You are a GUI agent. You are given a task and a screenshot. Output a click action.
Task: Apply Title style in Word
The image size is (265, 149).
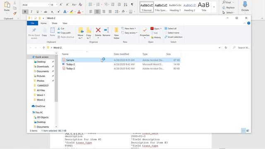pos(204,7)
